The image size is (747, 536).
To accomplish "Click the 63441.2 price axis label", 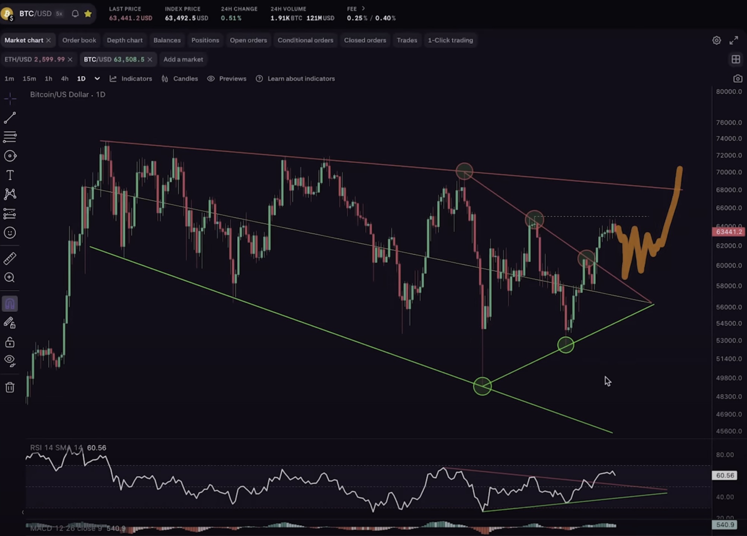I will click(728, 232).
